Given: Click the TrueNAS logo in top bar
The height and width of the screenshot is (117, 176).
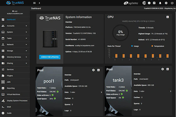Looking at the screenshot, I should tap(15, 3).
